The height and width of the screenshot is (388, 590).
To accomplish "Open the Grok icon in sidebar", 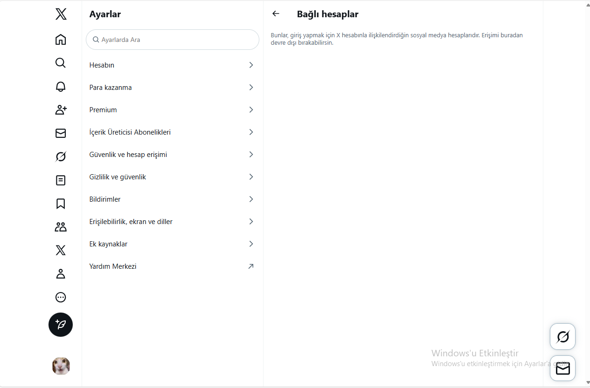I will 61,157.
